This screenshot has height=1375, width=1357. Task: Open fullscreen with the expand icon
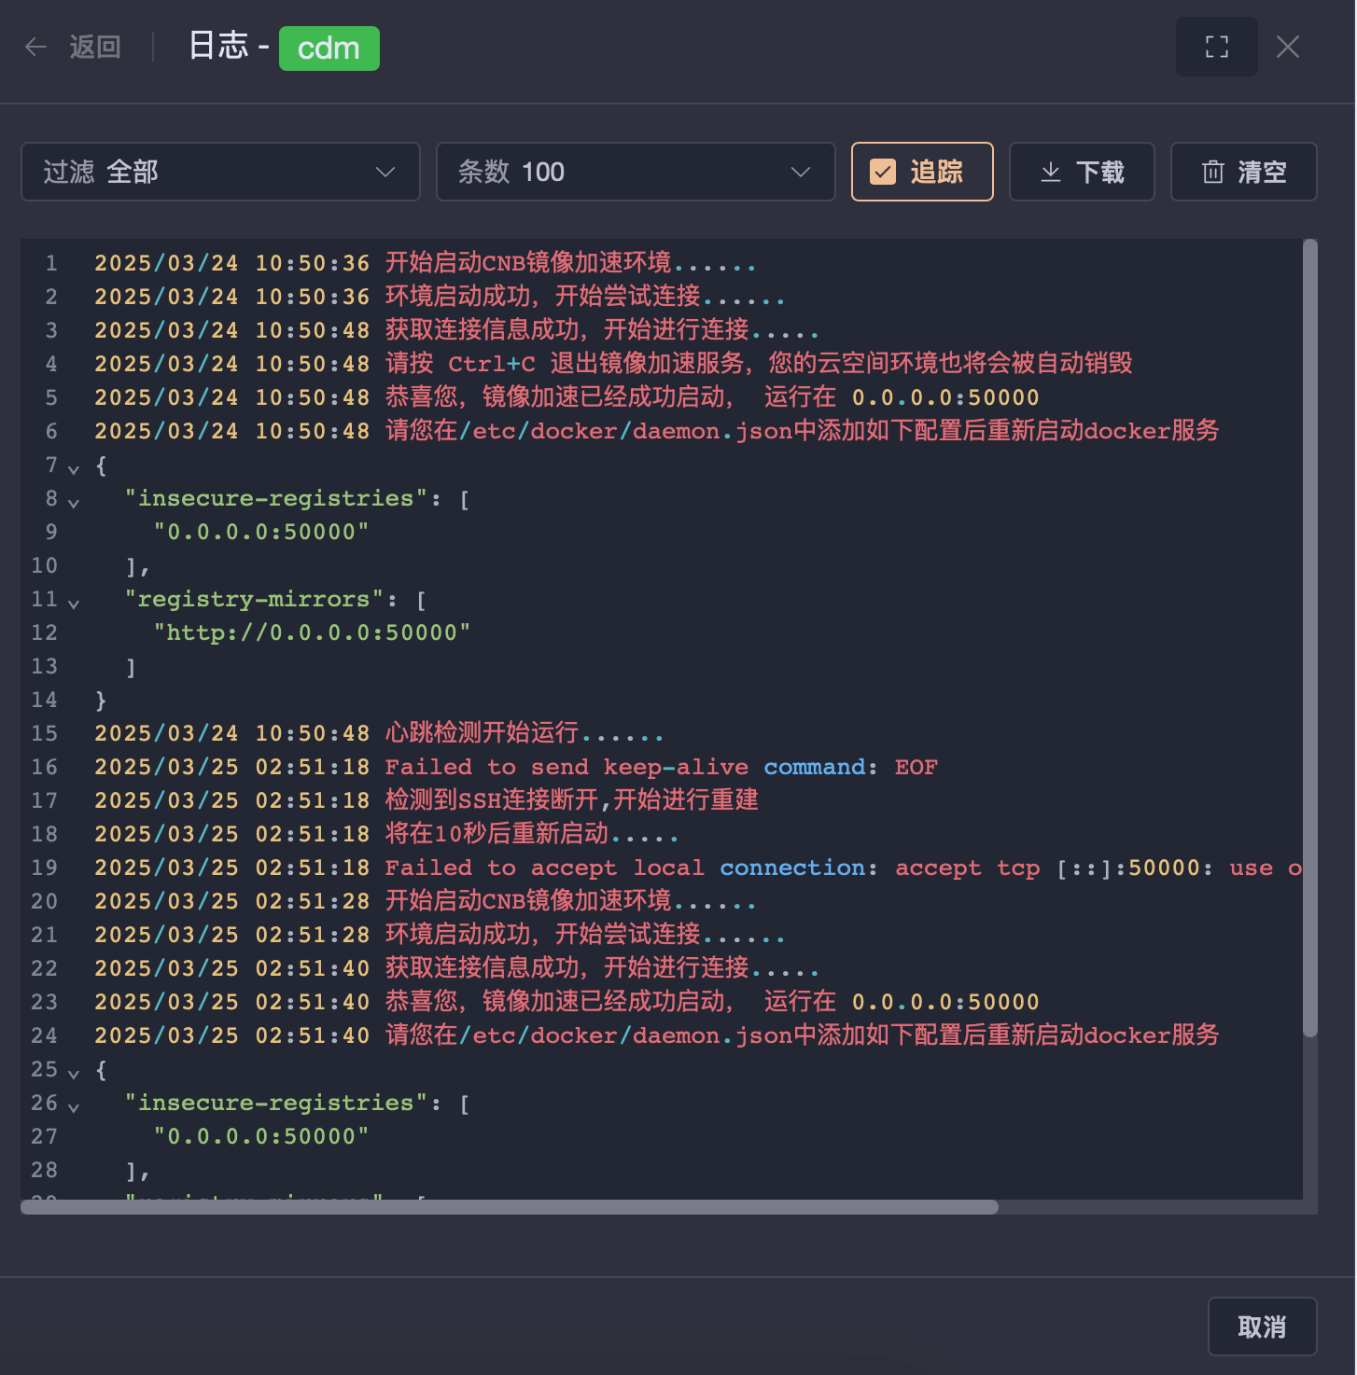pyautogui.click(x=1216, y=46)
